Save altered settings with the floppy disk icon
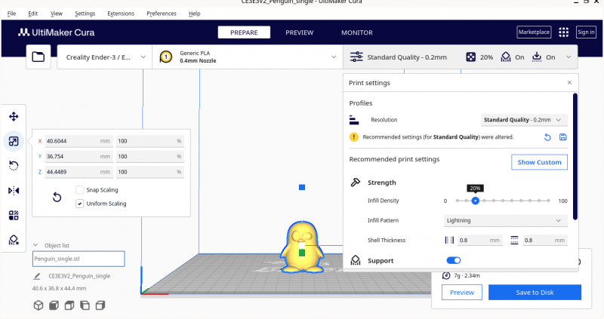This screenshot has height=319, width=604. (562, 136)
